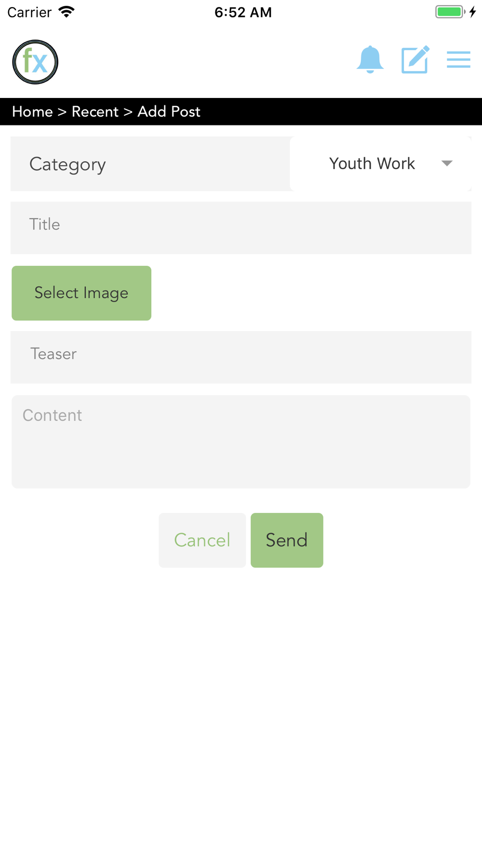Tap the fx logo icon
This screenshot has width=482, height=858.
(x=35, y=62)
